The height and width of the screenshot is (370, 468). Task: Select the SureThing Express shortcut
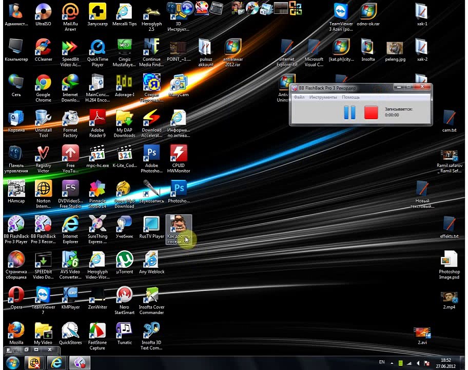click(98, 230)
